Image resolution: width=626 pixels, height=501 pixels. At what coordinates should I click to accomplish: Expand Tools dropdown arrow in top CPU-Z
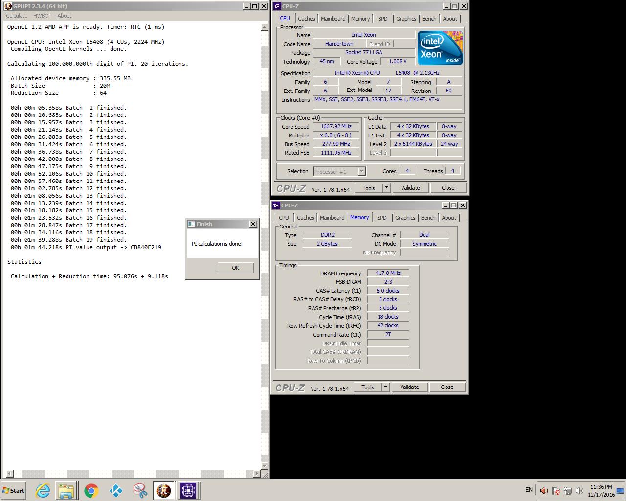tap(386, 188)
